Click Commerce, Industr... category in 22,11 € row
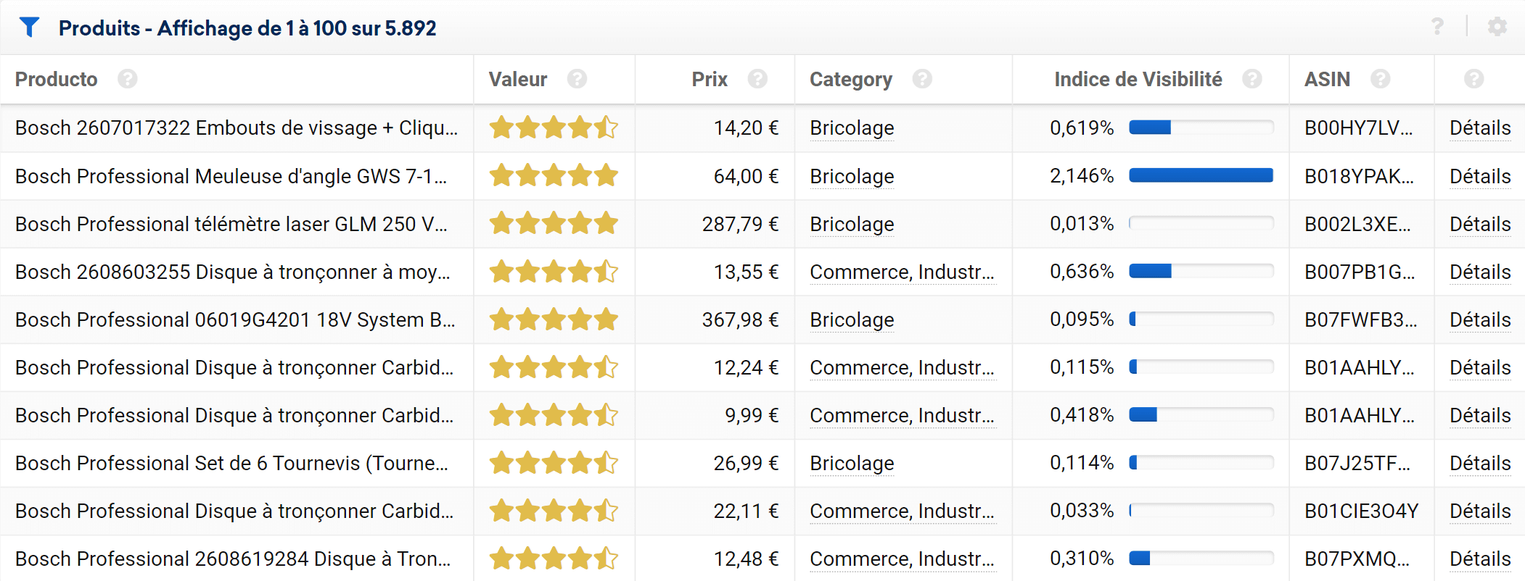The width and height of the screenshot is (1525, 581). [902, 511]
